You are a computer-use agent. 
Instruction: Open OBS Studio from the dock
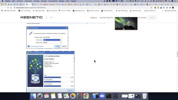[115, 96]
